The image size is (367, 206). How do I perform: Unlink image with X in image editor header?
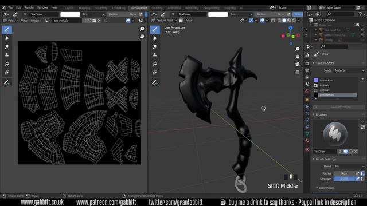click(99, 21)
